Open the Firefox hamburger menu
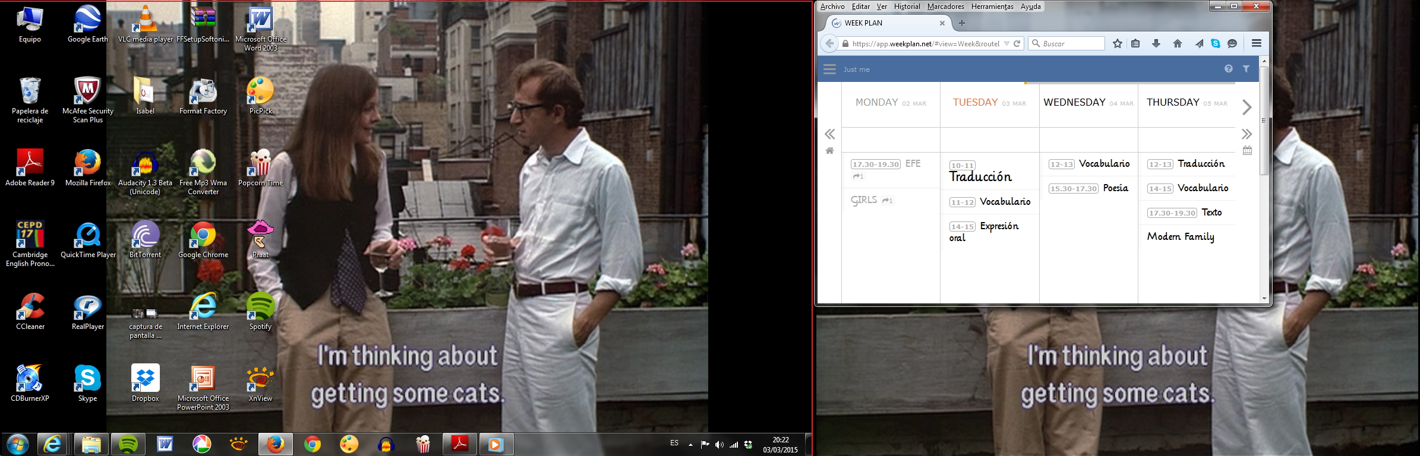 pyautogui.click(x=1257, y=43)
